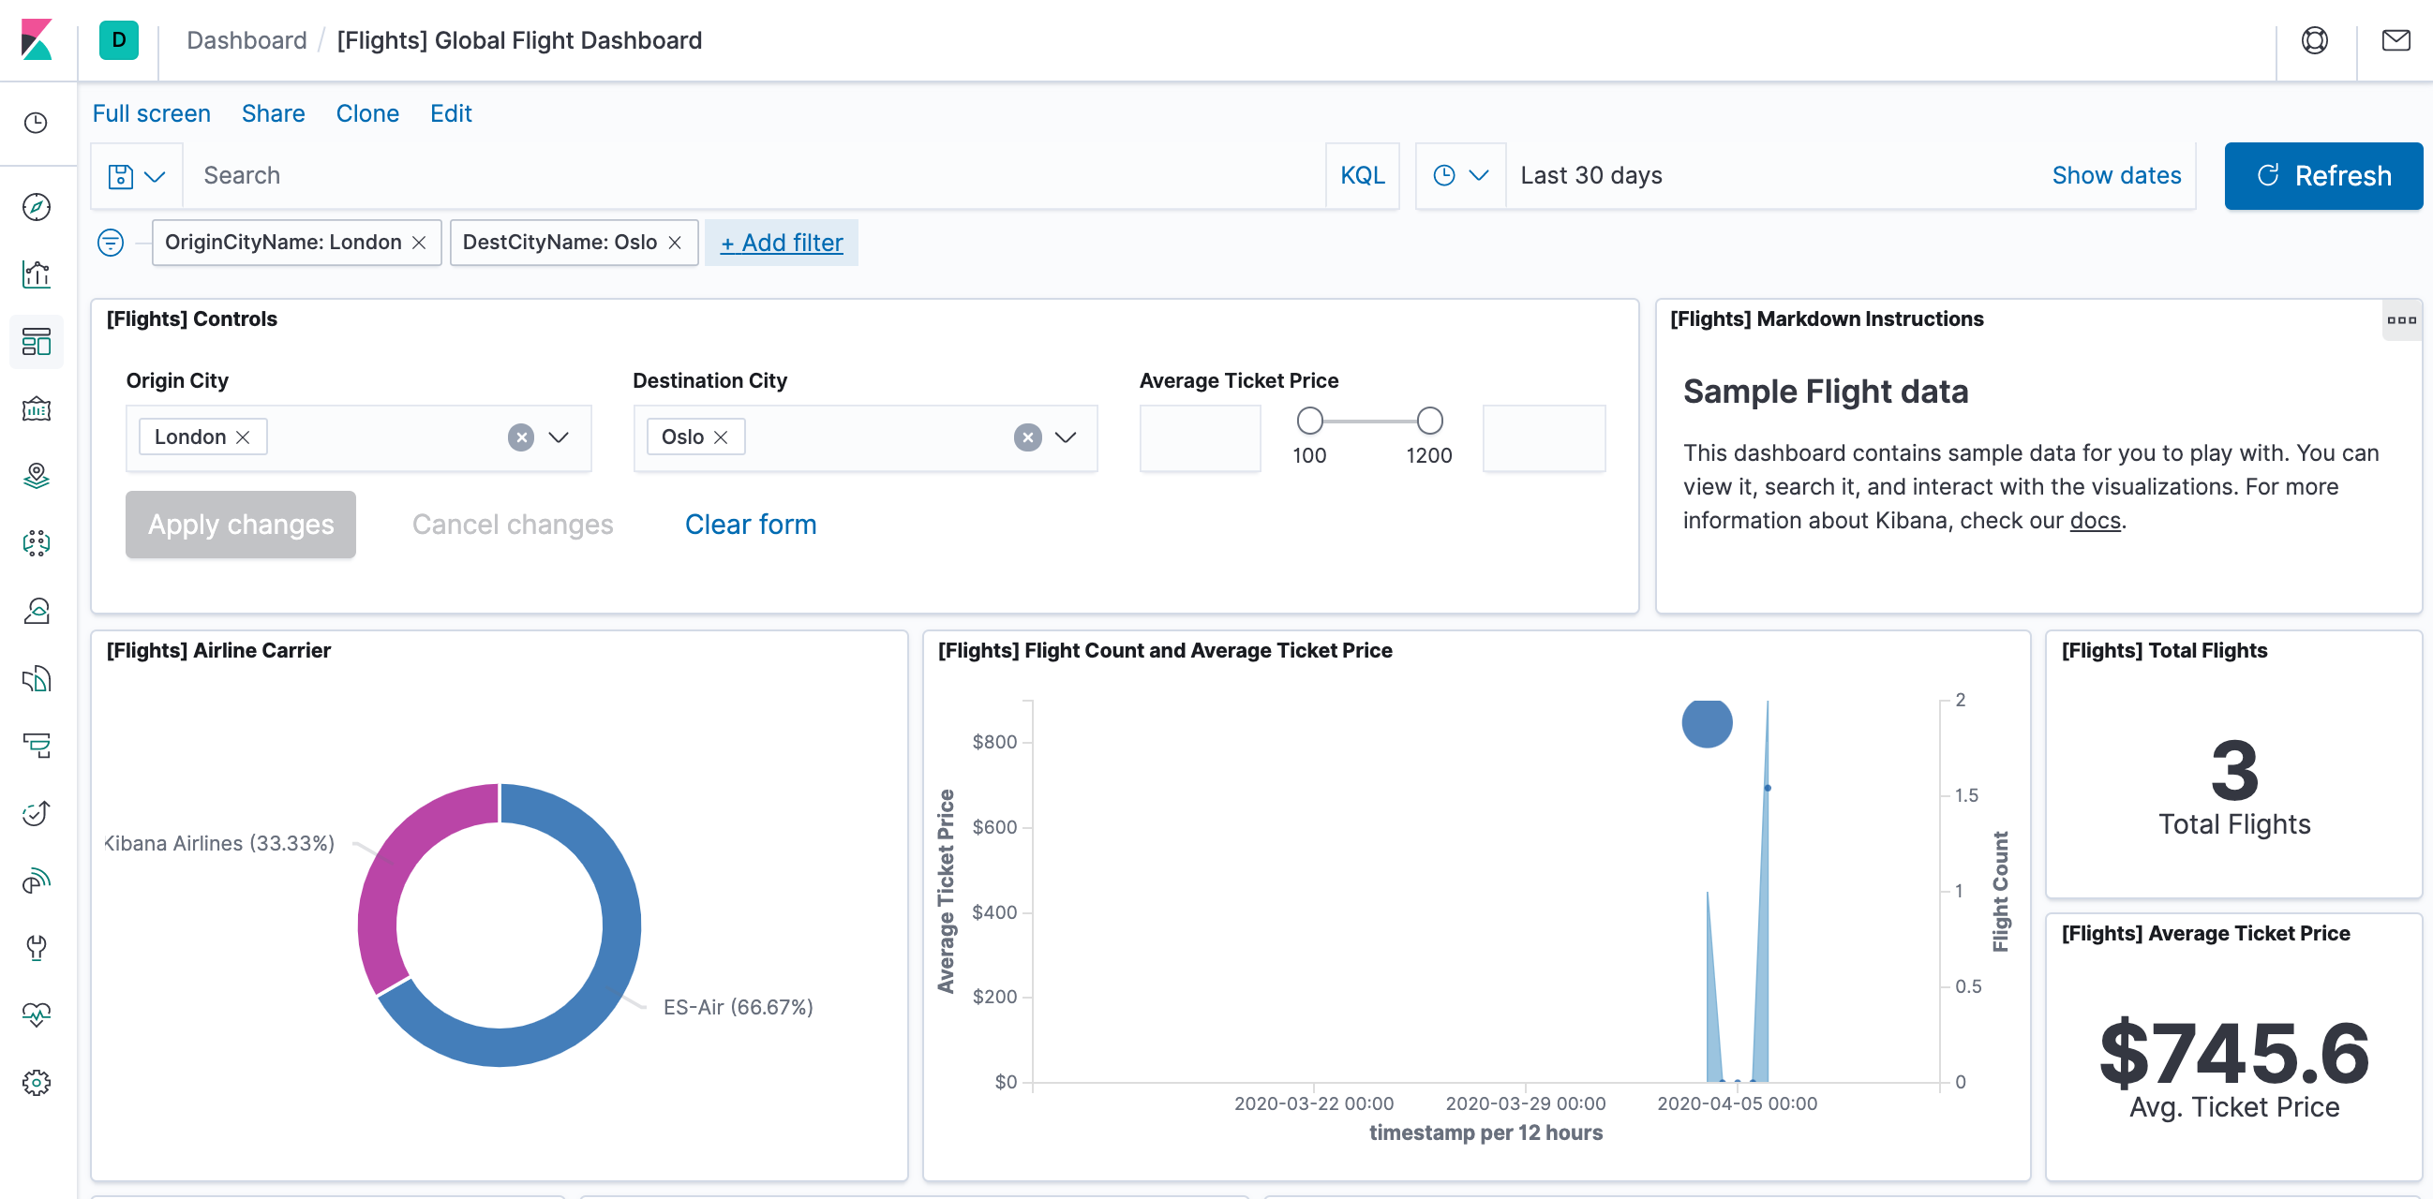
Task: Open the filter options menu icon
Action: [111, 243]
